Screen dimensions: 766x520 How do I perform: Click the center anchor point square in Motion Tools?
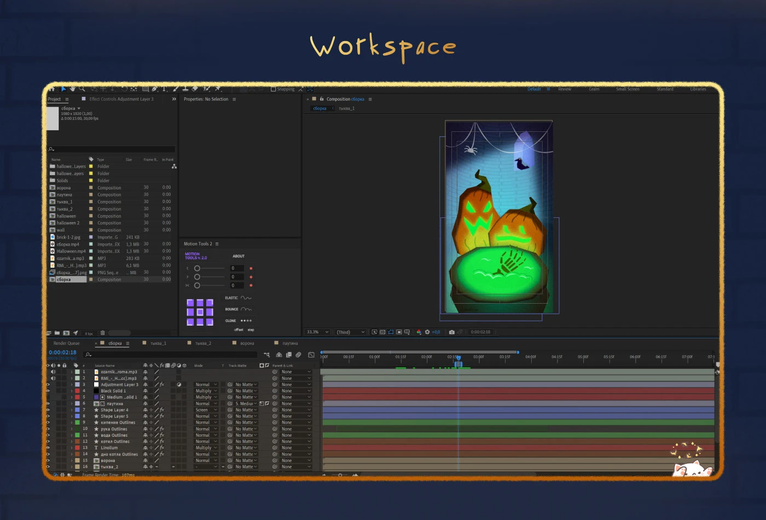pos(200,312)
